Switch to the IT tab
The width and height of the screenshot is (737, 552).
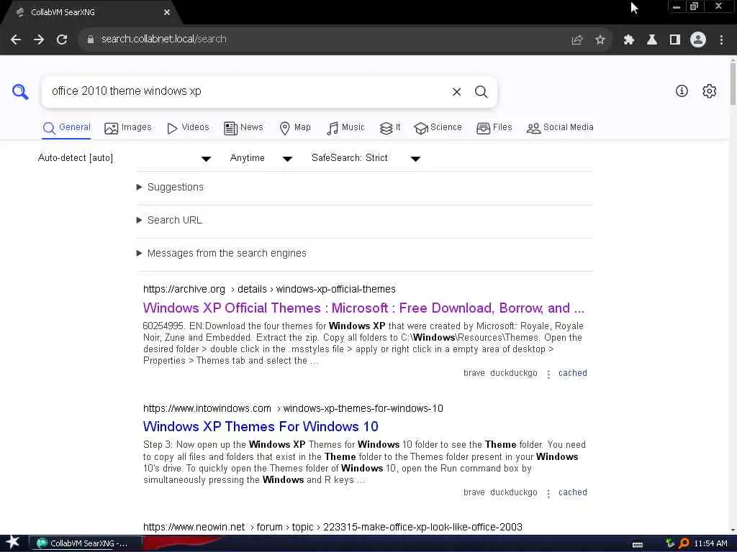click(x=390, y=128)
